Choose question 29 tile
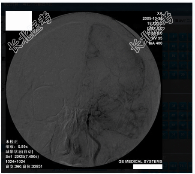The height and width of the screenshot is (174, 195). (x=183, y=75)
